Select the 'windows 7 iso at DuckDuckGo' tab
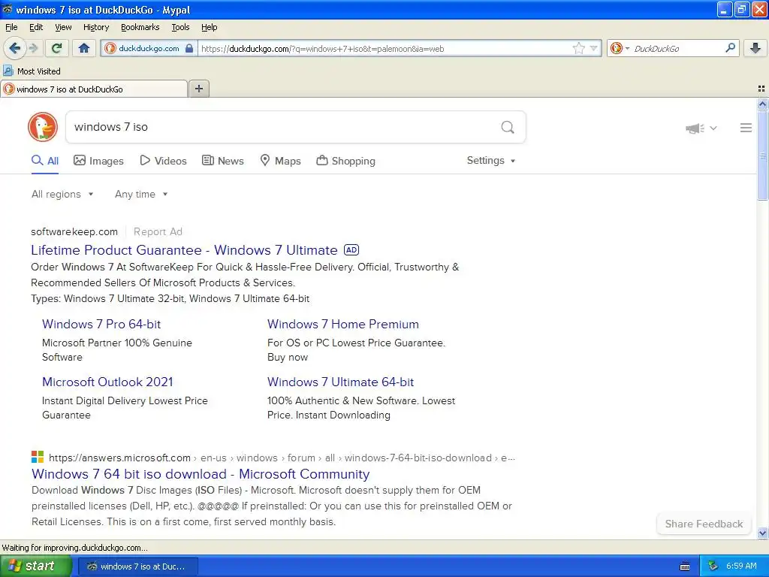 pyautogui.click(x=94, y=89)
